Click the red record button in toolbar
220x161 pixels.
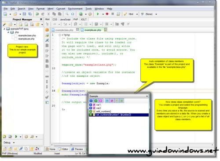tap(107, 14)
